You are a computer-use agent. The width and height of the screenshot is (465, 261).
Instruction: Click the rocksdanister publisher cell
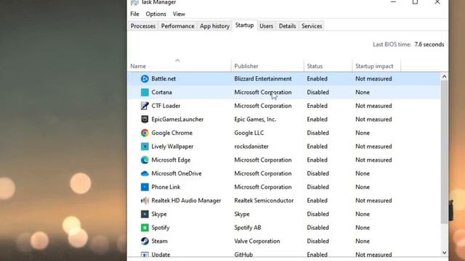[251, 146]
